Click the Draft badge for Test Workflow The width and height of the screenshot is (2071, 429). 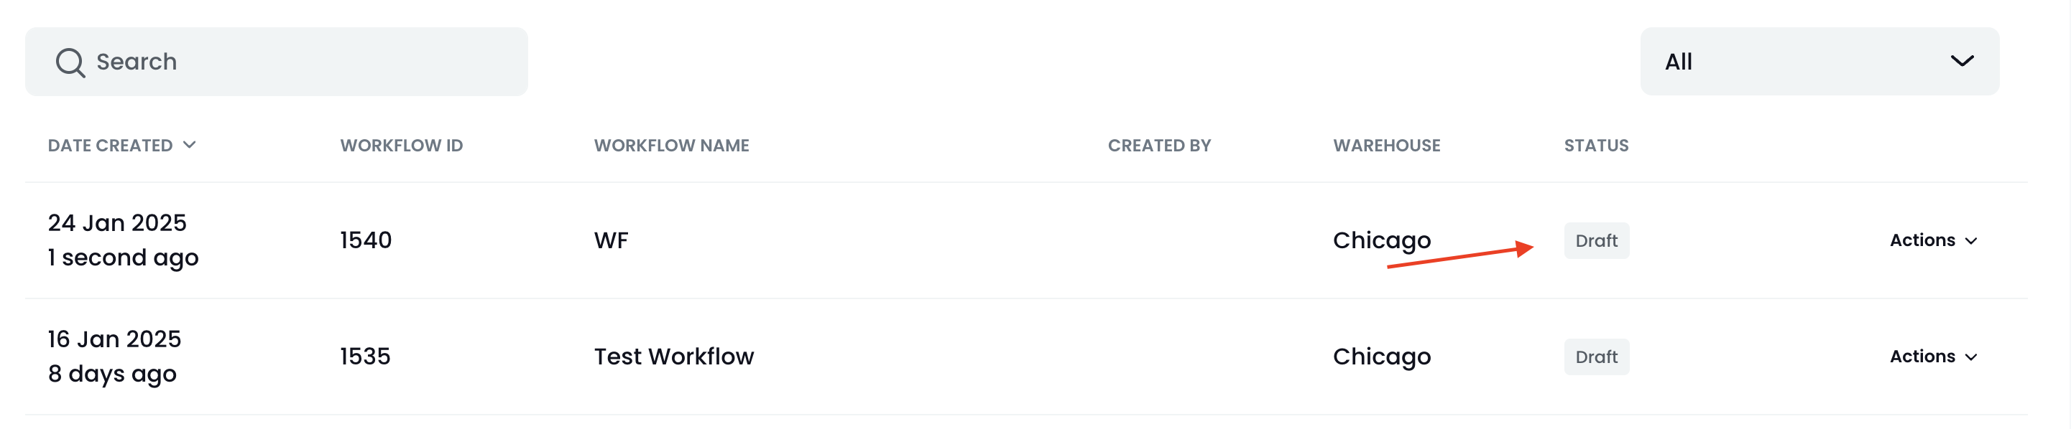(x=1596, y=357)
